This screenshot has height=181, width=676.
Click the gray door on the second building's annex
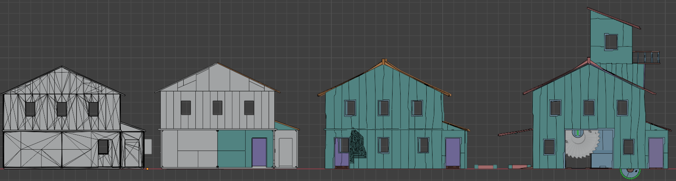click(286, 152)
